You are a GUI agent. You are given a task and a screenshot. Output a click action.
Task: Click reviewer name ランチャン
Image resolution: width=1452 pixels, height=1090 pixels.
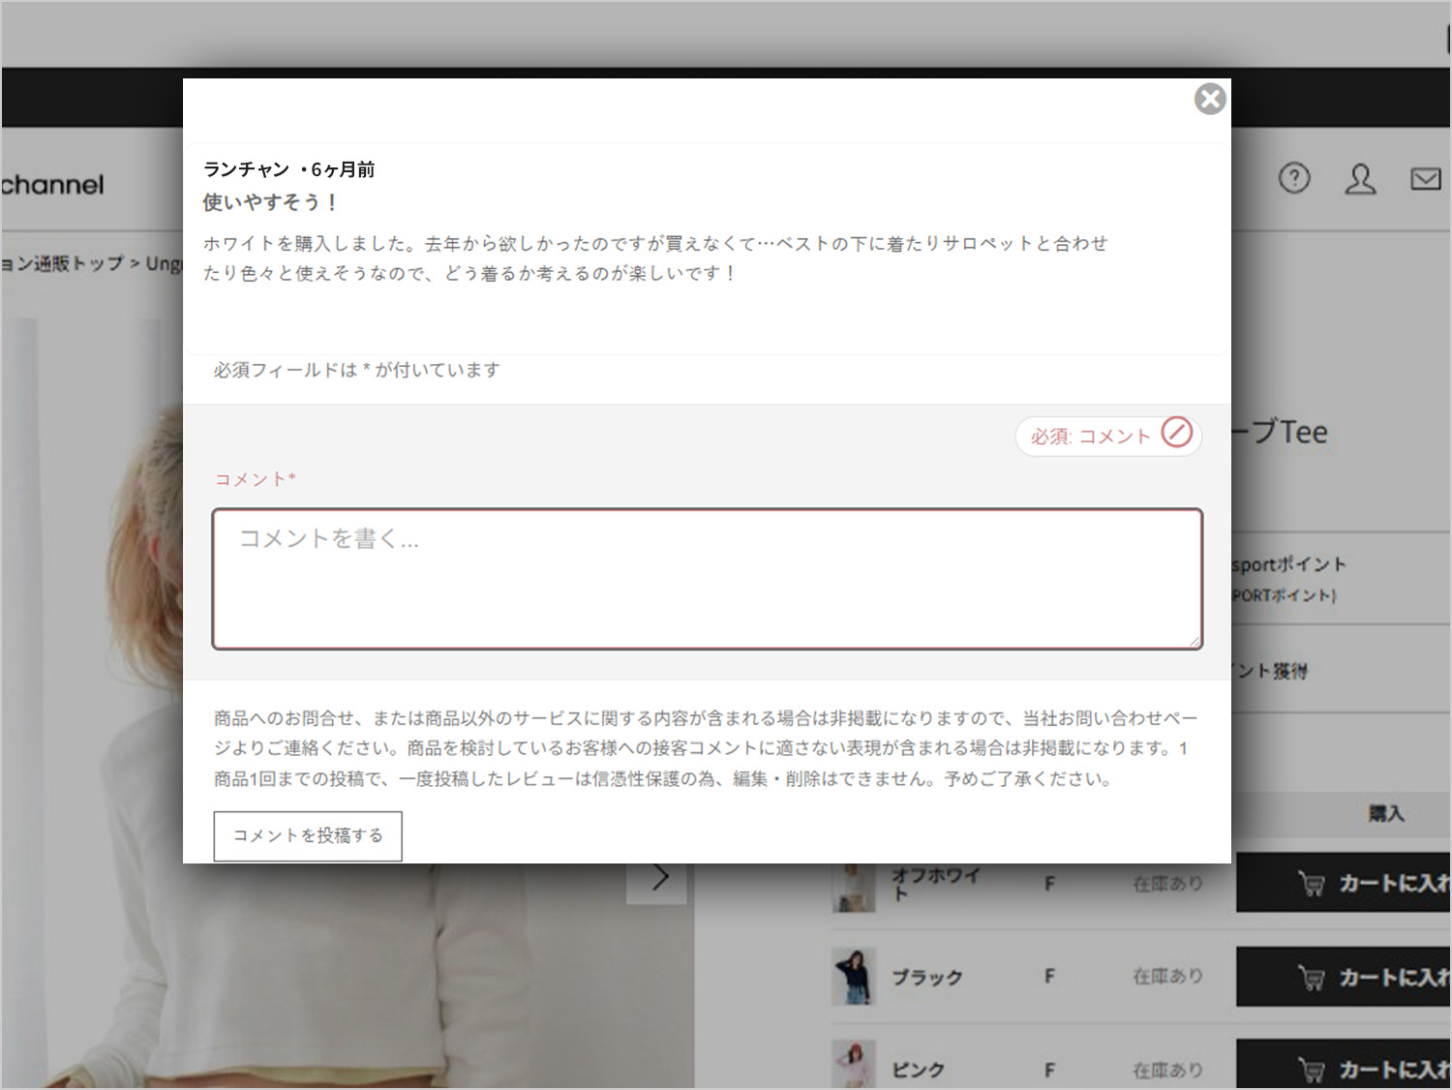245,168
